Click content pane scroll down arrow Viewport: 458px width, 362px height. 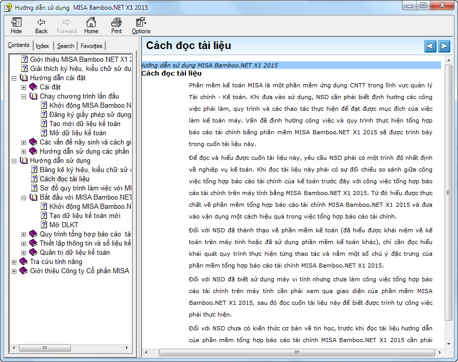449,344
